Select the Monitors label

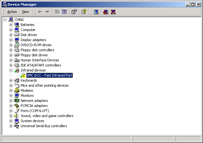(27, 96)
